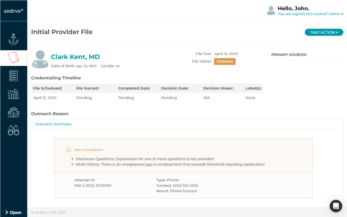Click the N/A Decision Maker value

(x=207, y=98)
